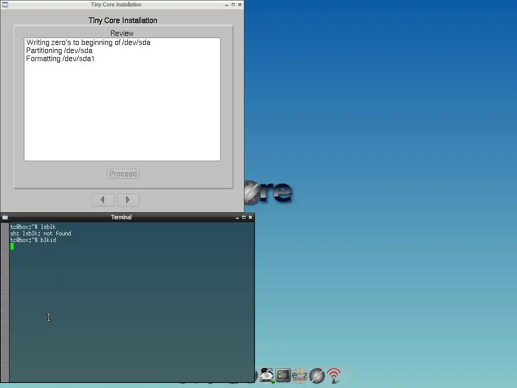Click the 'tc@box:~$ lsblk' line in Terminal
Screen dimensions: 517x388
click(33, 227)
